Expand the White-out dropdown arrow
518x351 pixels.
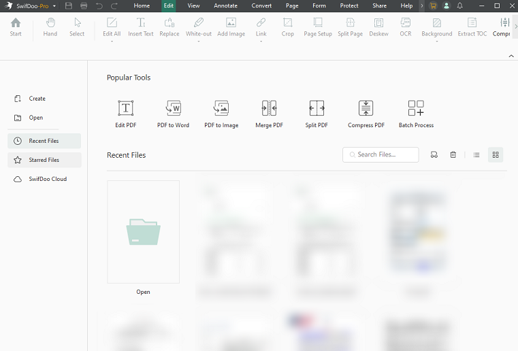click(x=199, y=41)
